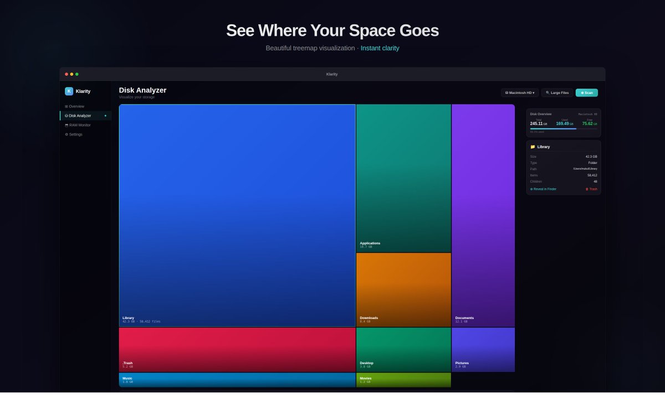Viewport: 665px width, 415px height.
Task: Click the Library path value in details
Action: [x=585, y=169]
